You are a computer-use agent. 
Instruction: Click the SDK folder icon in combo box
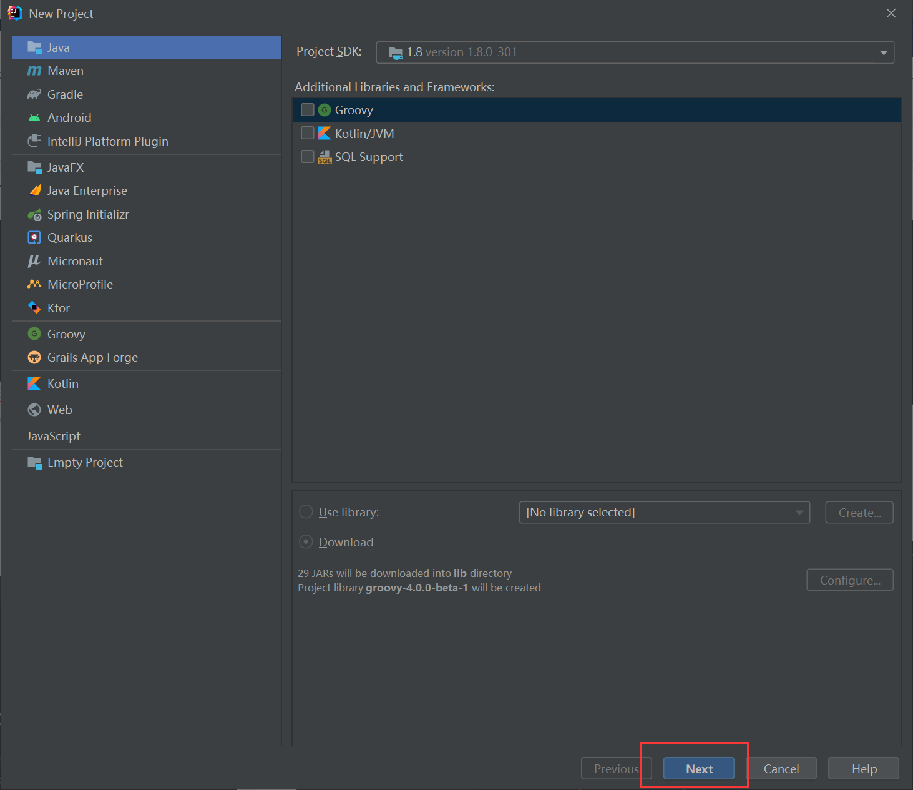(x=396, y=52)
